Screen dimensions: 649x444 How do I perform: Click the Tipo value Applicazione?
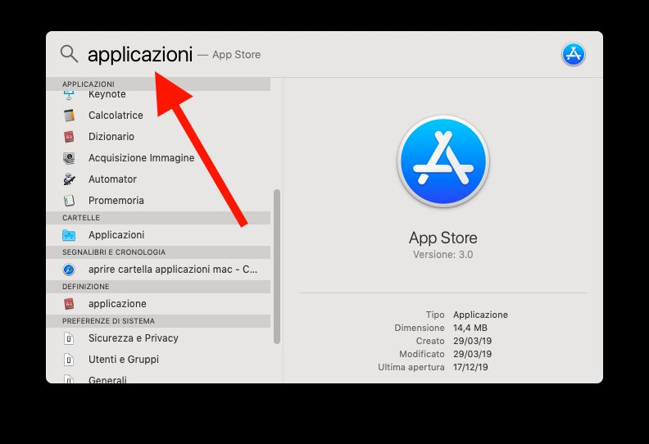pos(480,315)
